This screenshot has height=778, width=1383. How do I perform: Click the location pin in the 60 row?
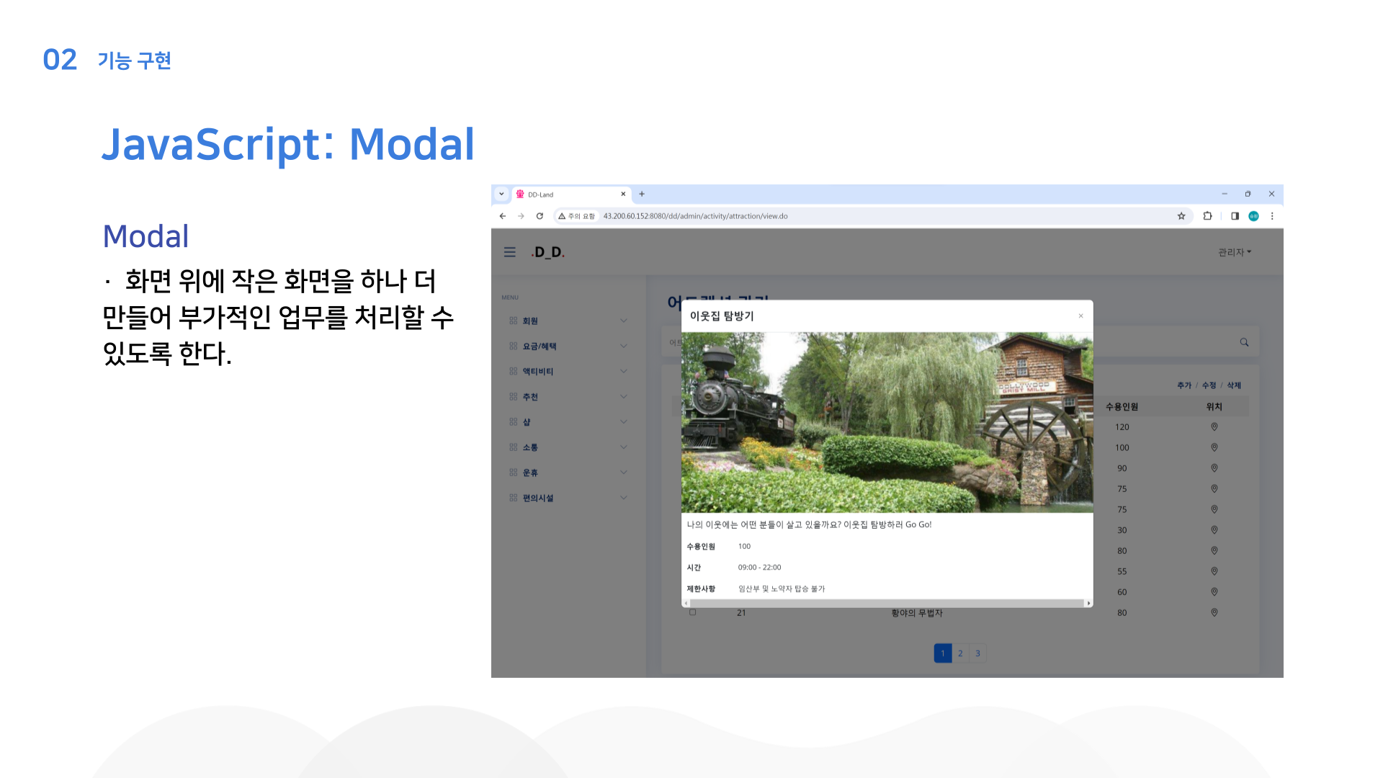(x=1214, y=592)
